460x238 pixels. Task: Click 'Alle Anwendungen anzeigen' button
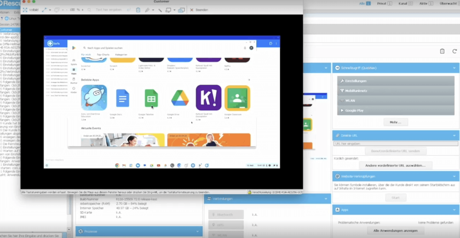pyautogui.click(x=395, y=231)
